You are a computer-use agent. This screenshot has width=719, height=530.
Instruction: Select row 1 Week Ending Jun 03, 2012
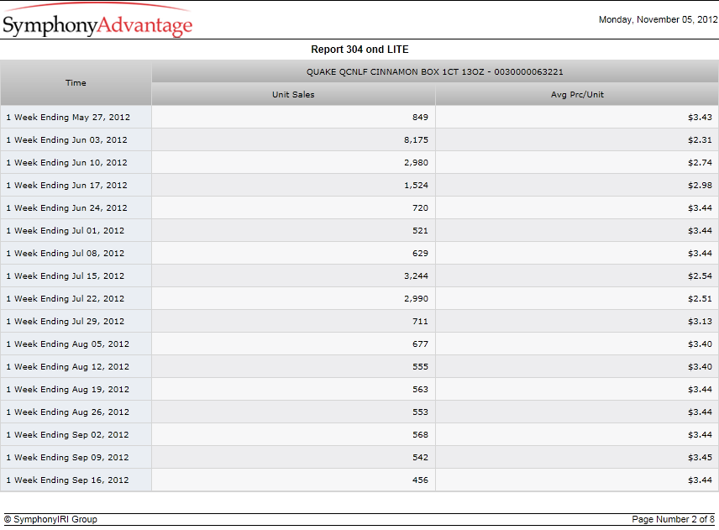click(x=359, y=139)
